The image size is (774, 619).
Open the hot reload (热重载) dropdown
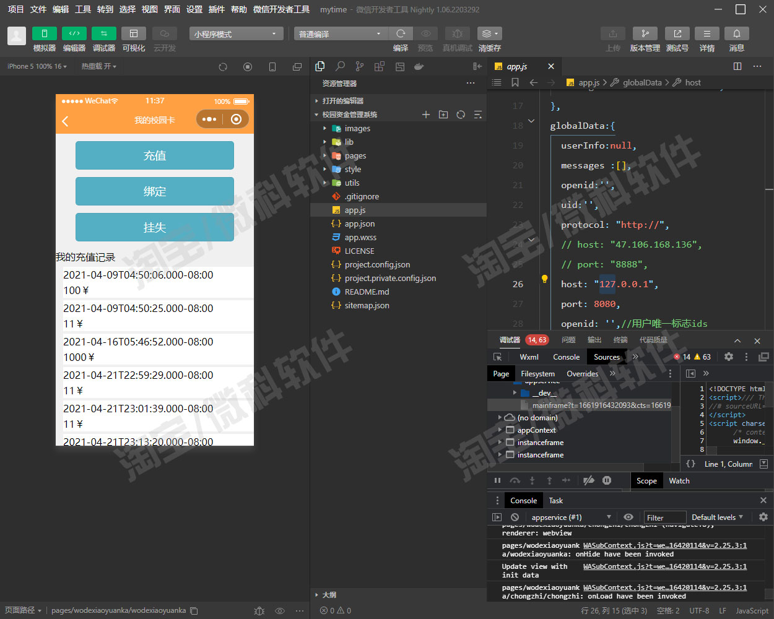point(98,66)
